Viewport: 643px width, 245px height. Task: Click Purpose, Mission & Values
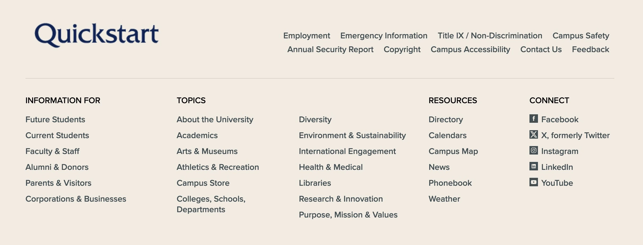click(x=348, y=215)
